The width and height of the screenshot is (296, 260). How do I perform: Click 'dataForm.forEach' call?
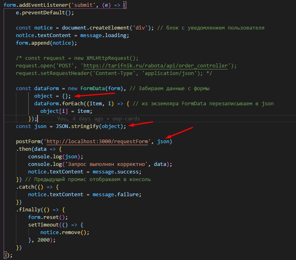(x=59, y=104)
